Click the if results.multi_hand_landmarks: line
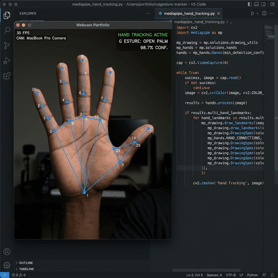 [218, 113]
